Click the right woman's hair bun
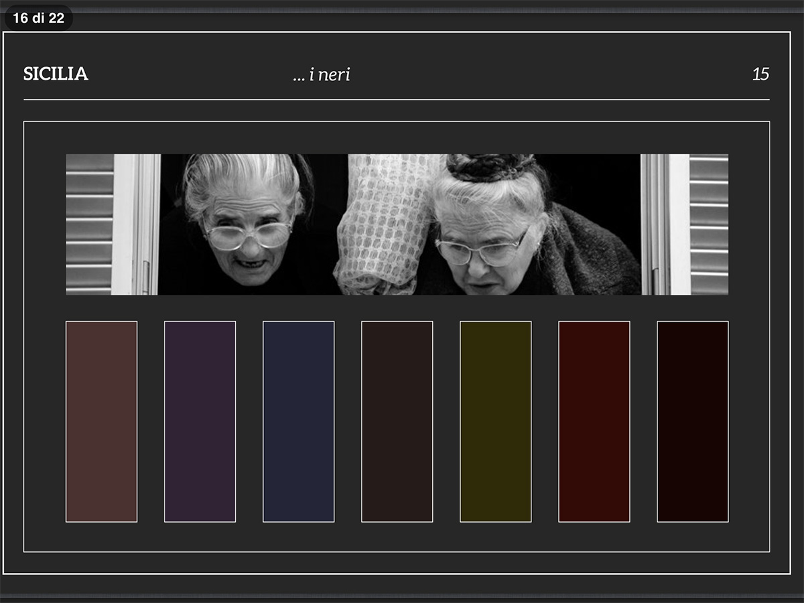 [x=491, y=167]
